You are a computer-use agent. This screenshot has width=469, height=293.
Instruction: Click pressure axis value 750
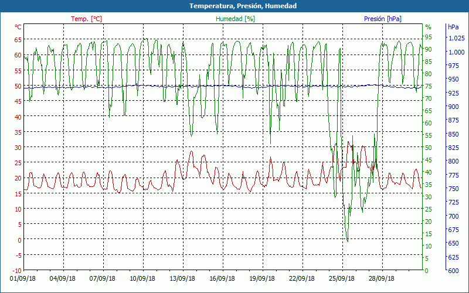pos(454,189)
